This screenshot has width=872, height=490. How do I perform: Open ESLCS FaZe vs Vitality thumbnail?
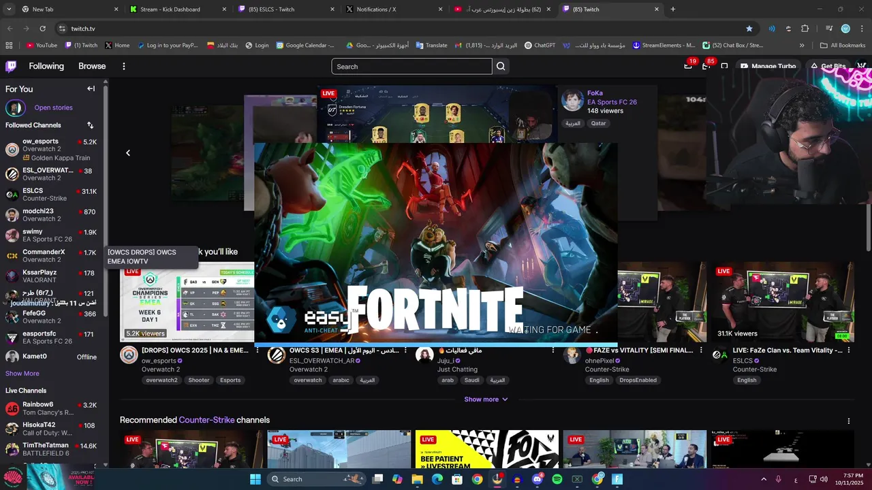point(782,301)
